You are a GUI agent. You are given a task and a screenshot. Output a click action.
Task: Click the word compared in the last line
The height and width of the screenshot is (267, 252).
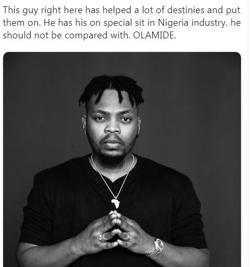[86, 36]
